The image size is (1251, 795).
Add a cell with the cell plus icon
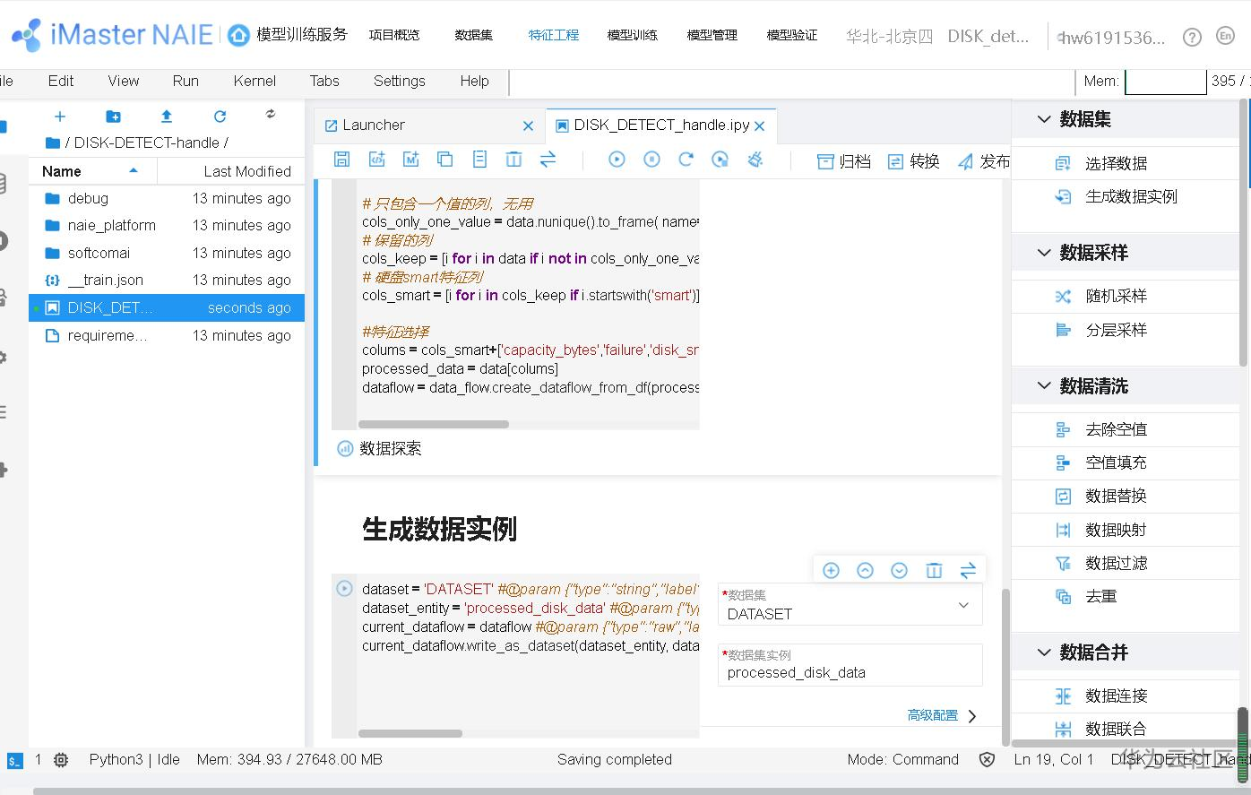[x=831, y=571]
